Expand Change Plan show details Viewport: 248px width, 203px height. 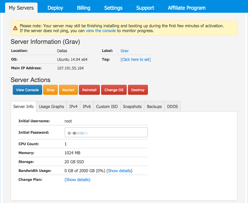click(x=77, y=180)
